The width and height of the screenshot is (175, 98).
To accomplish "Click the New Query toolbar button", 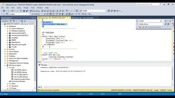I will click(35, 11).
